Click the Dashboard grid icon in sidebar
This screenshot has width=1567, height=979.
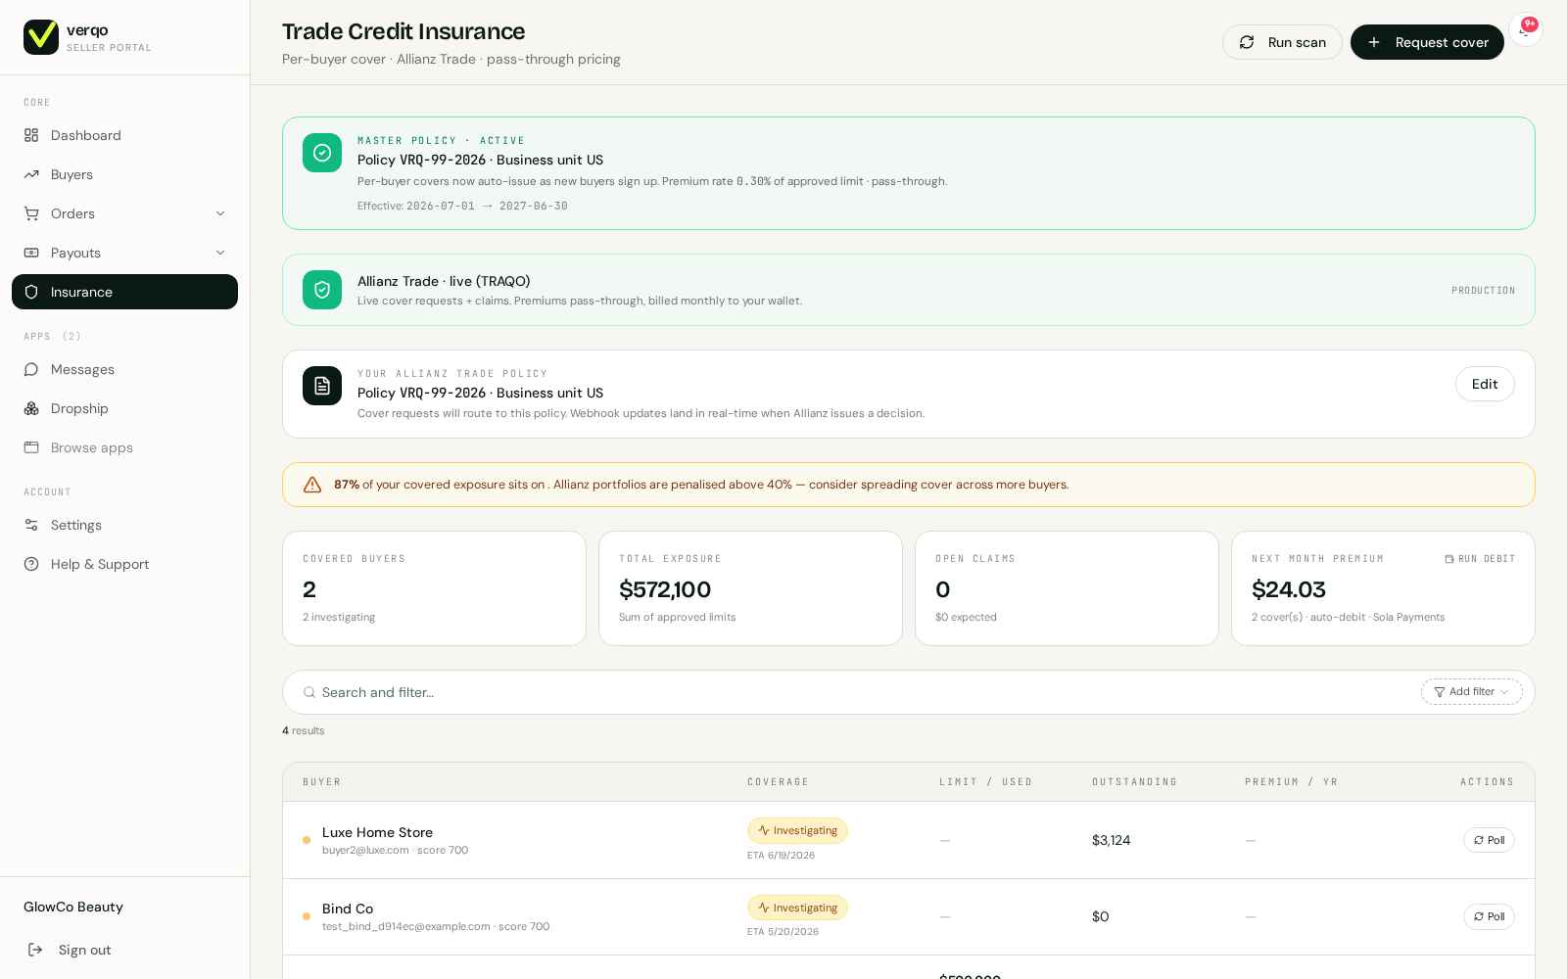(x=31, y=135)
